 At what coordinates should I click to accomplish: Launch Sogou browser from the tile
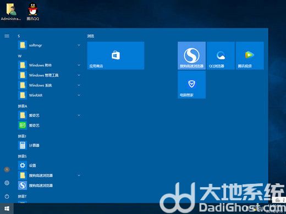tap(191, 55)
